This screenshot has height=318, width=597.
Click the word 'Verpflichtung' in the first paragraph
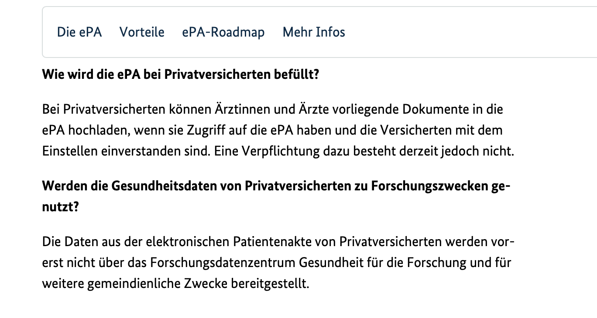click(286, 152)
